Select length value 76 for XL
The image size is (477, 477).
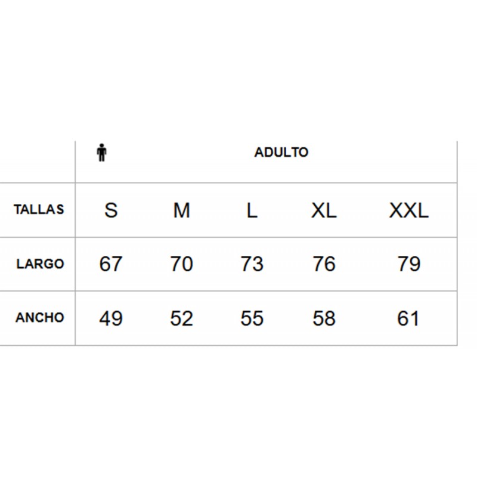[x=324, y=264]
